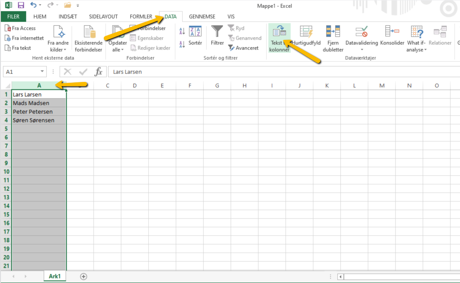Click the Tekst til kolonner icon

280,32
